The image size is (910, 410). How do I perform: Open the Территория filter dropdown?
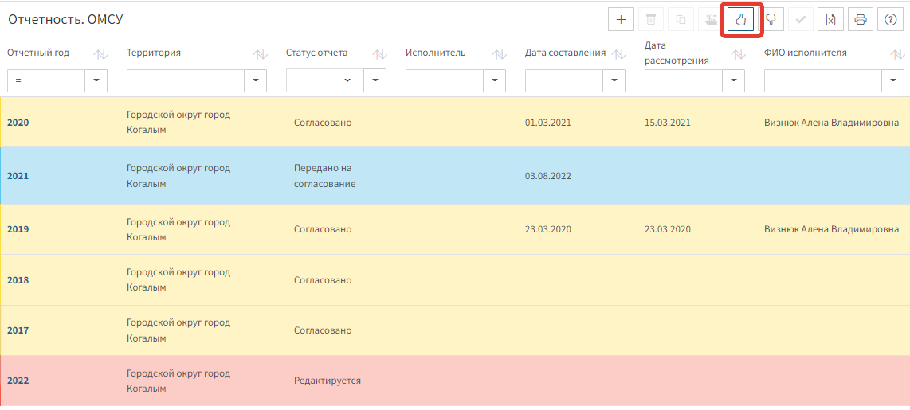256,80
